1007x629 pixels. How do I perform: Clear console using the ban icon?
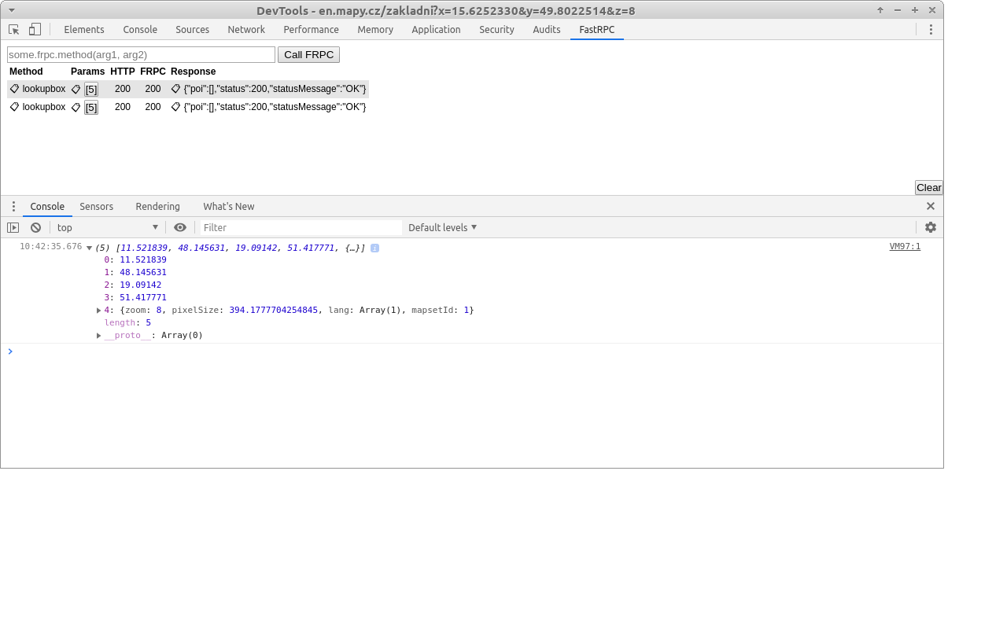tap(35, 227)
